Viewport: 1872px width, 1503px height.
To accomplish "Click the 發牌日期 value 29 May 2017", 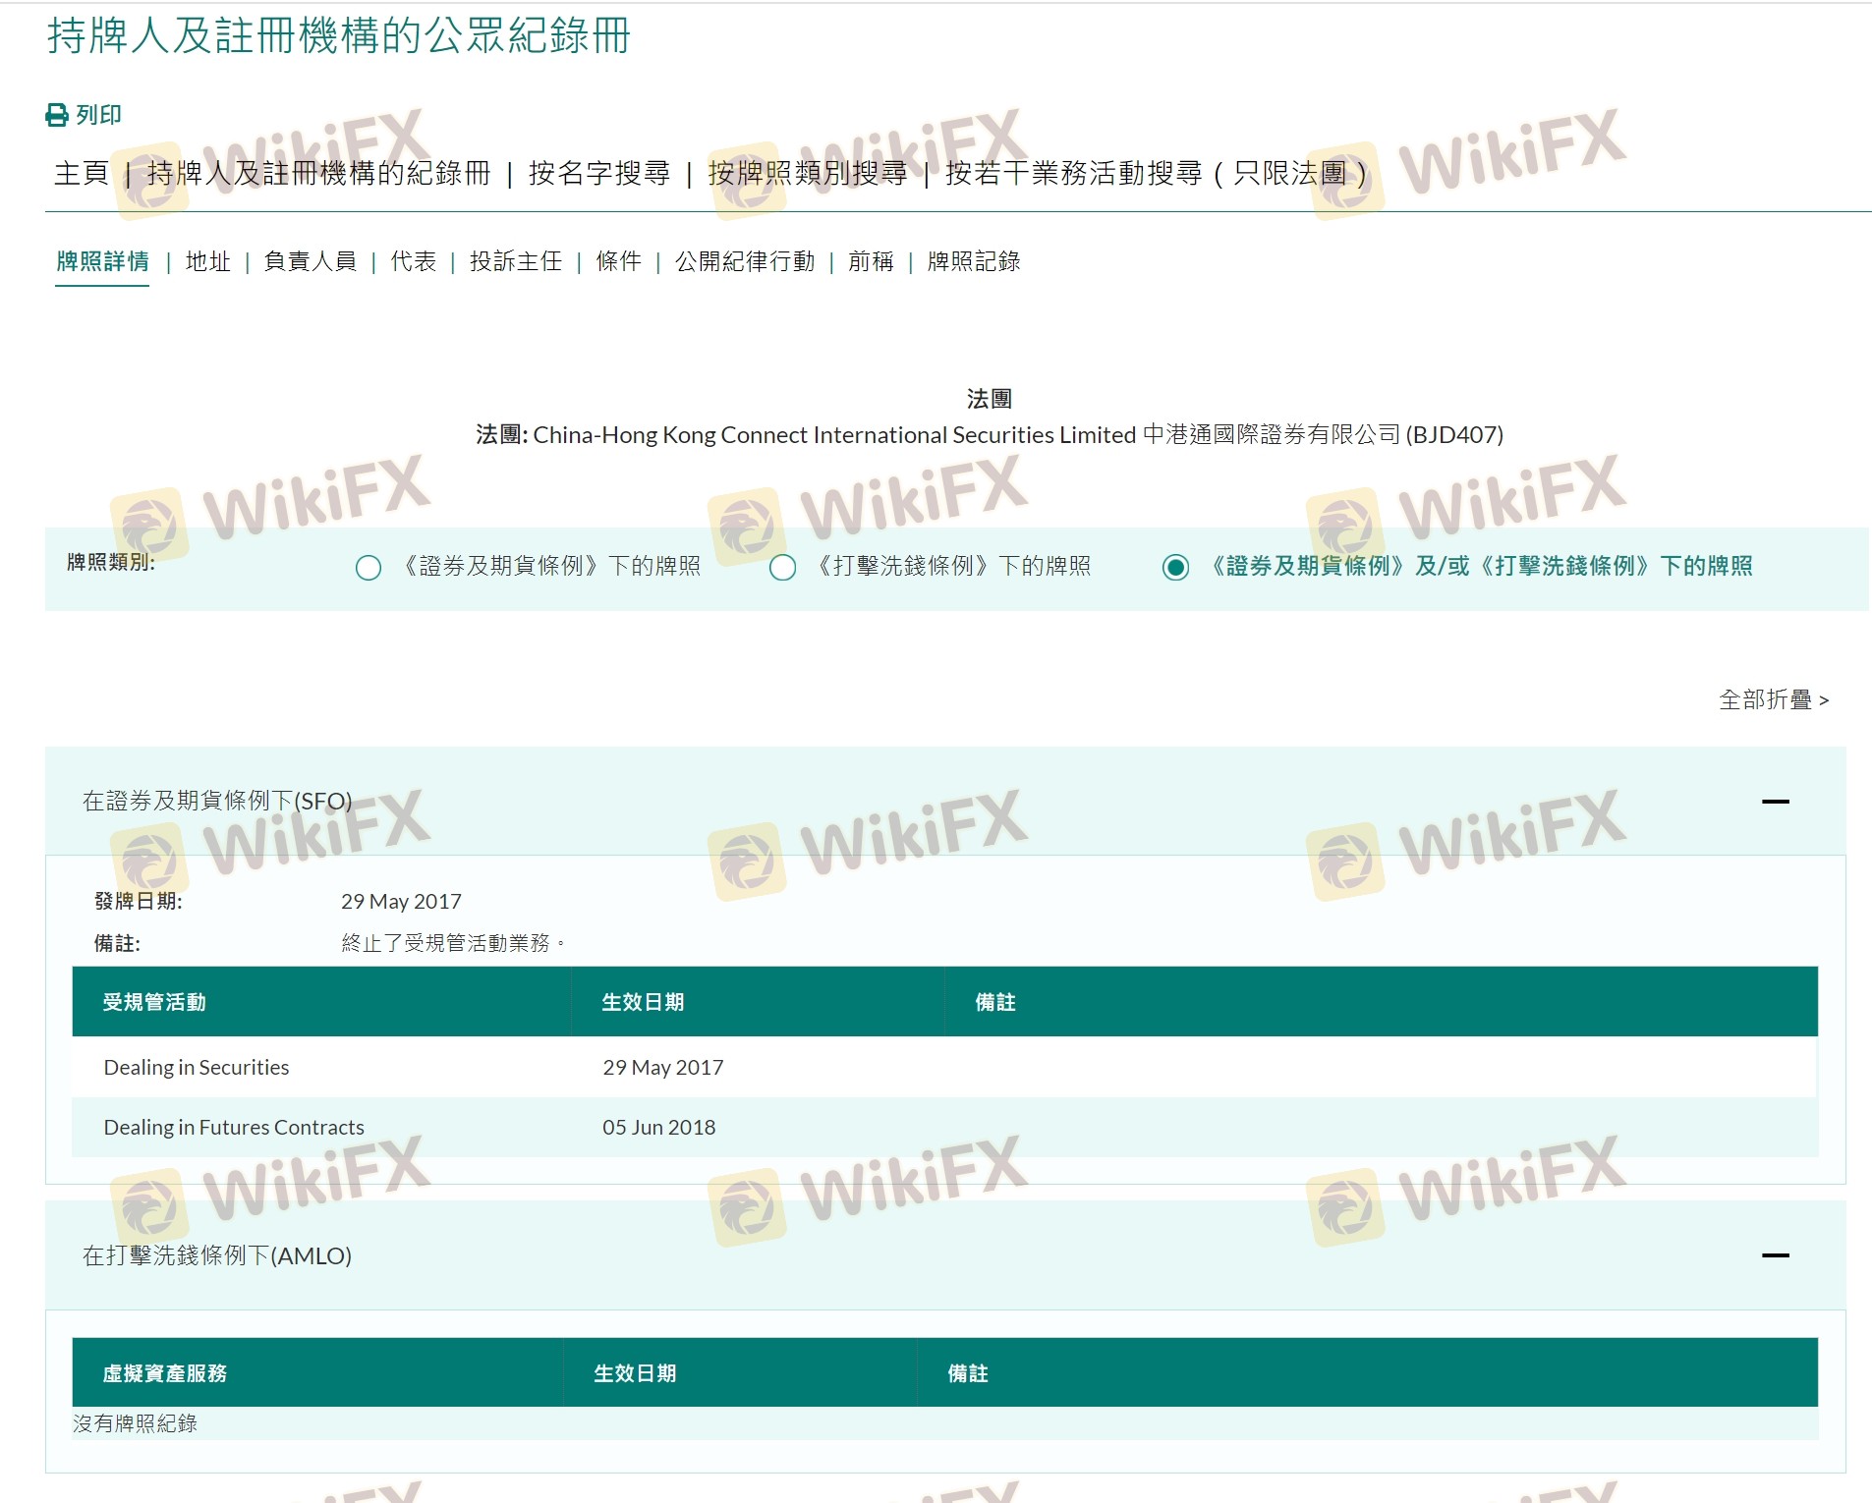I will tap(401, 902).
